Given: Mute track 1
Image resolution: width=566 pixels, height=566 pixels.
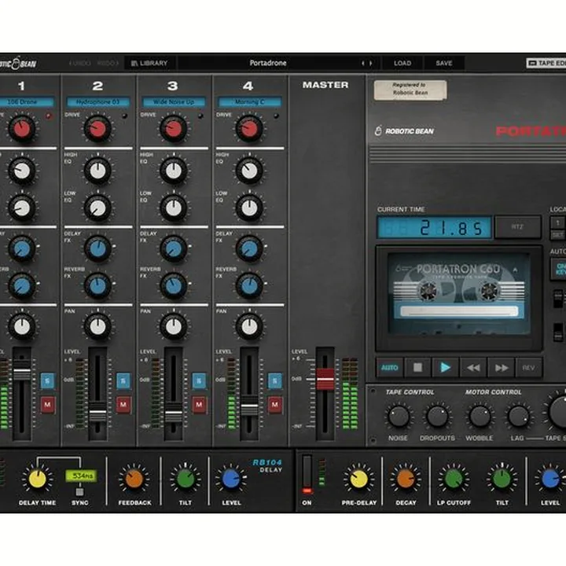Looking at the screenshot, I should (47, 405).
